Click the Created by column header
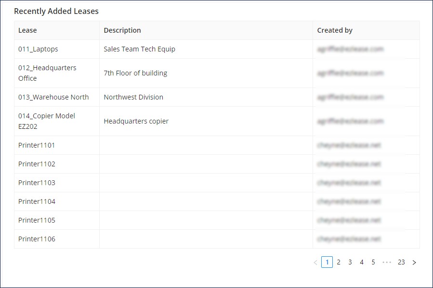This screenshot has height=288, width=433. point(335,30)
